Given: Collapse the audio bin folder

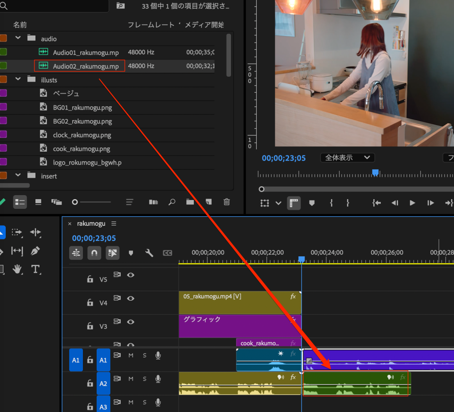Looking at the screenshot, I should pyautogui.click(x=18, y=38).
